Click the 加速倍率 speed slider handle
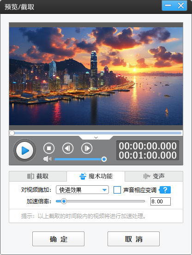This screenshot has height=255, width=192. tap(64, 201)
